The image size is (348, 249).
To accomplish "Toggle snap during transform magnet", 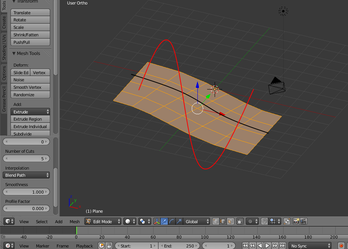I will tap(264, 221).
